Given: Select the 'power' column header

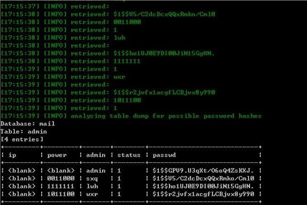Looking at the screenshot, I should [x=57, y=155].
